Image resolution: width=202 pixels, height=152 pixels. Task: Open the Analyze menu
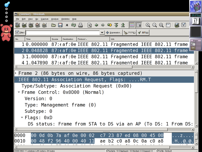(55, 19)
